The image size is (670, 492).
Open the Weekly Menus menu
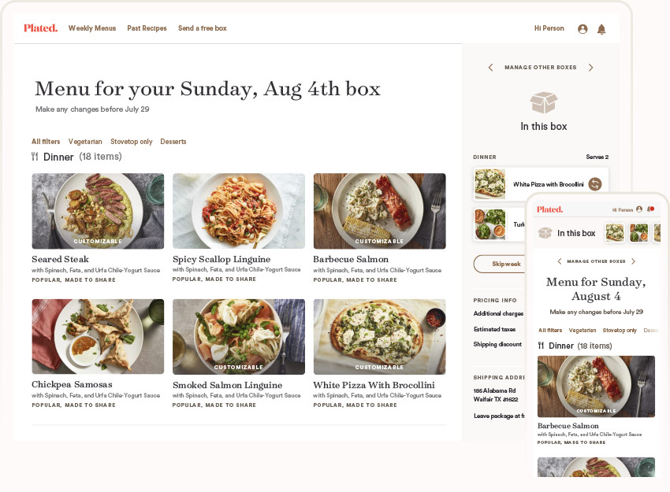[91, 28]
